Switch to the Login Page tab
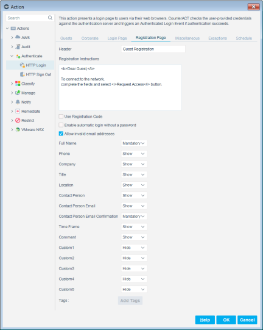The image size is (263, 330). tap(117, 38)
